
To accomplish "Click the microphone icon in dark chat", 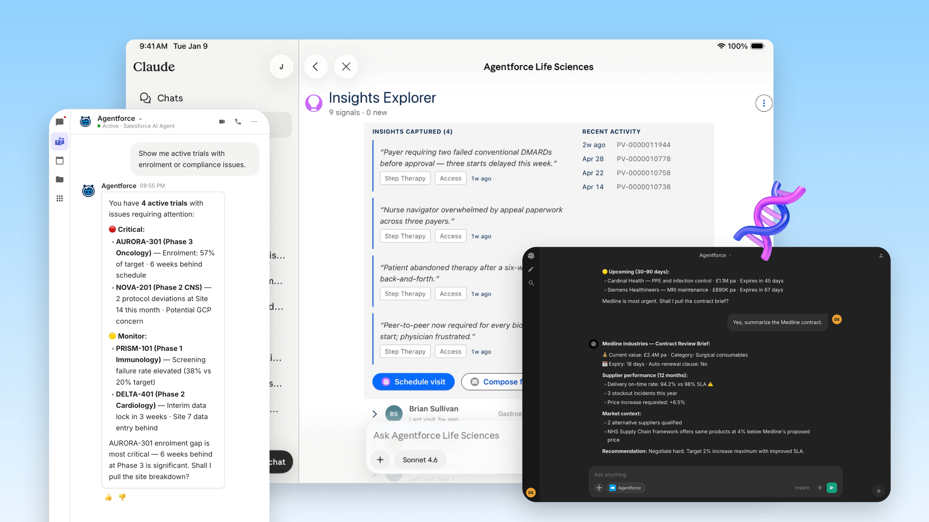I will click(820, 488).
